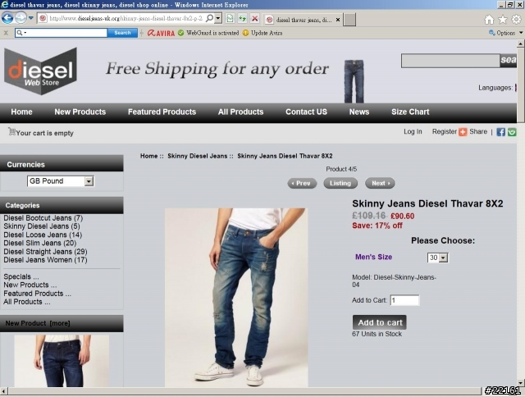Click the shopping cart icon
This screenshot has width=525, height=397.
click(11, 131)
